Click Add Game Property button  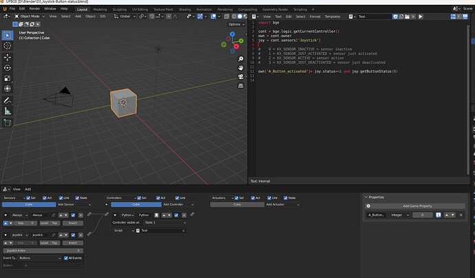click(x=415, y=206)
